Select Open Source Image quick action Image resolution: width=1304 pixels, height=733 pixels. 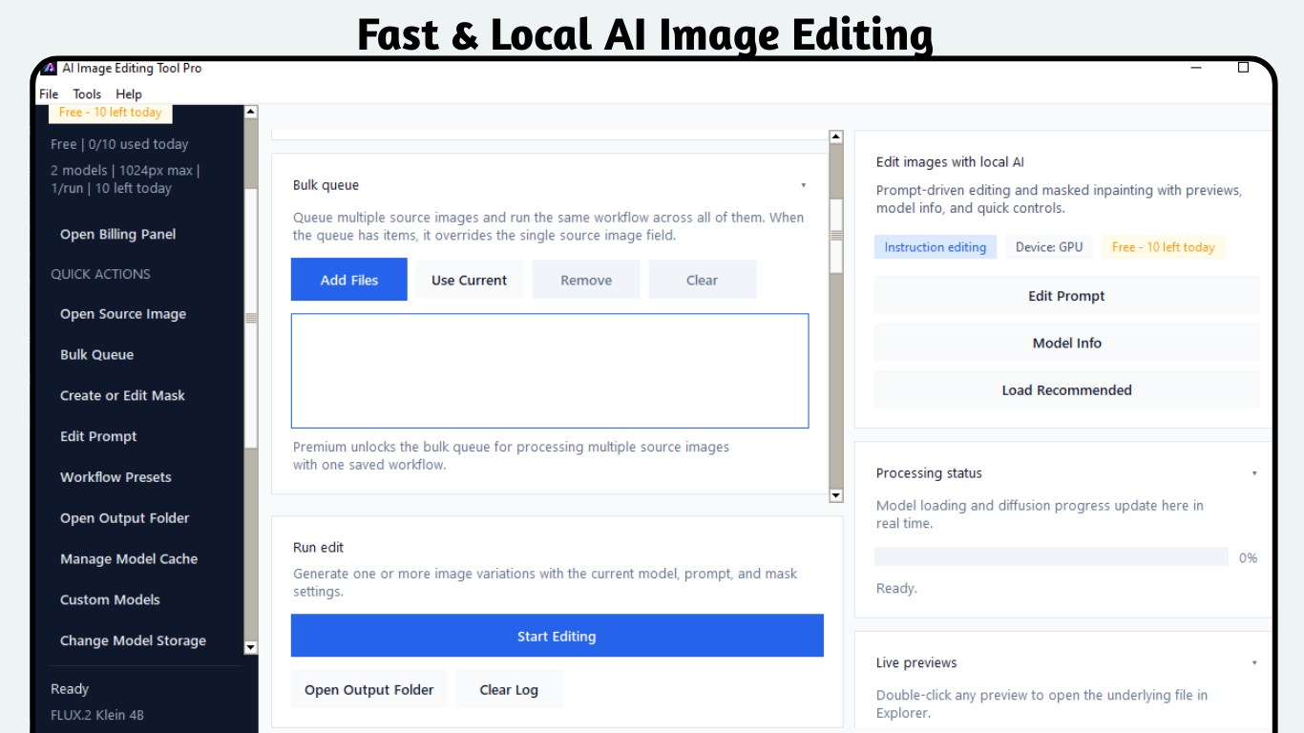[x=123, y=314]
